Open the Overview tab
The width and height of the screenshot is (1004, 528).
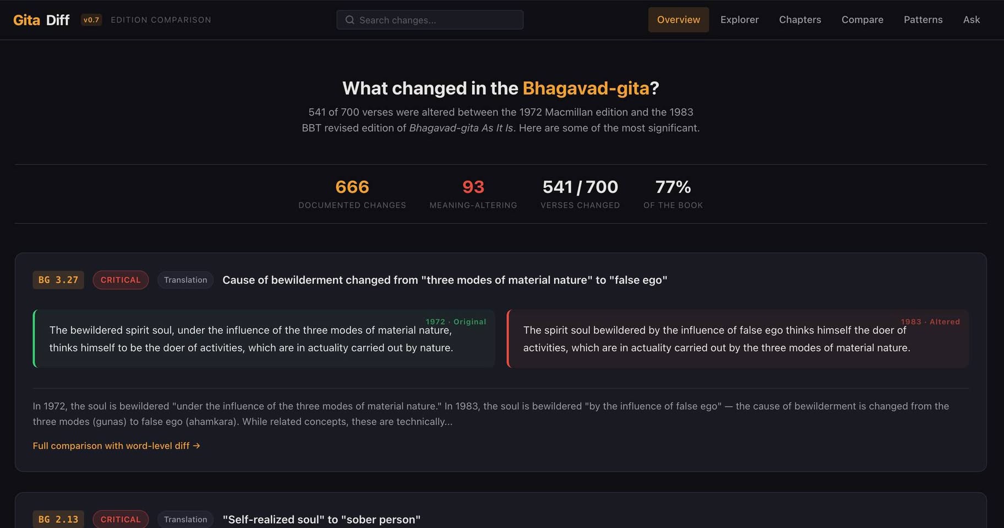(678, 20)
